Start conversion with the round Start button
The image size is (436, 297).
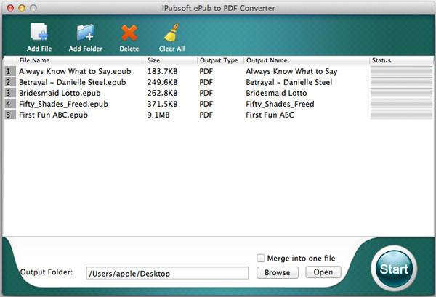coord(394,269)
